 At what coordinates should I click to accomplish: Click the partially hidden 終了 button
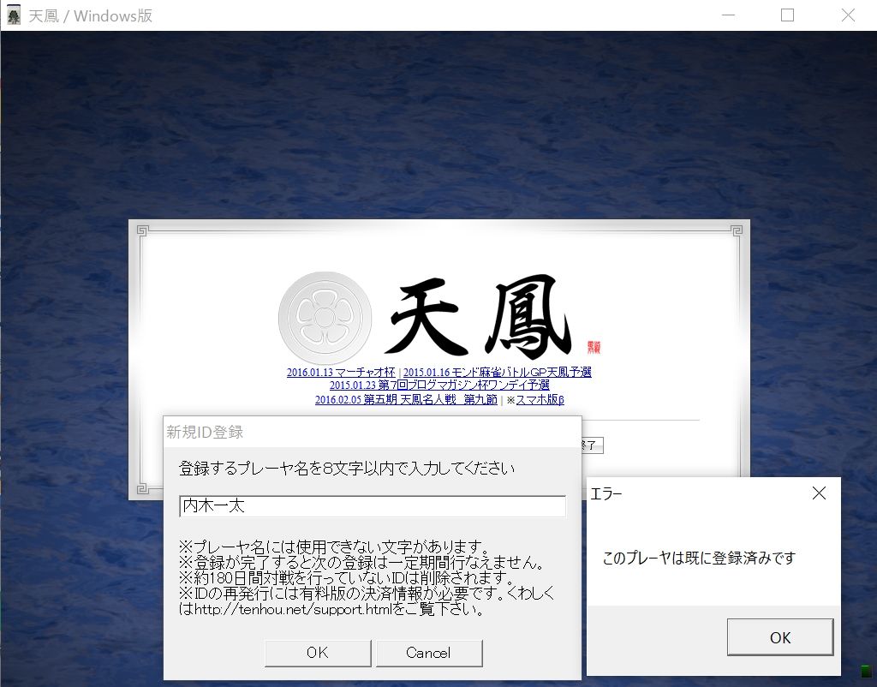coord(593,445)
